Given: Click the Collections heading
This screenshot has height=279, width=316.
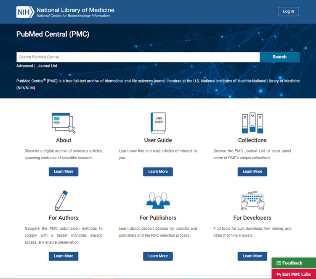Looking at the screenshot, I should 252,140.
